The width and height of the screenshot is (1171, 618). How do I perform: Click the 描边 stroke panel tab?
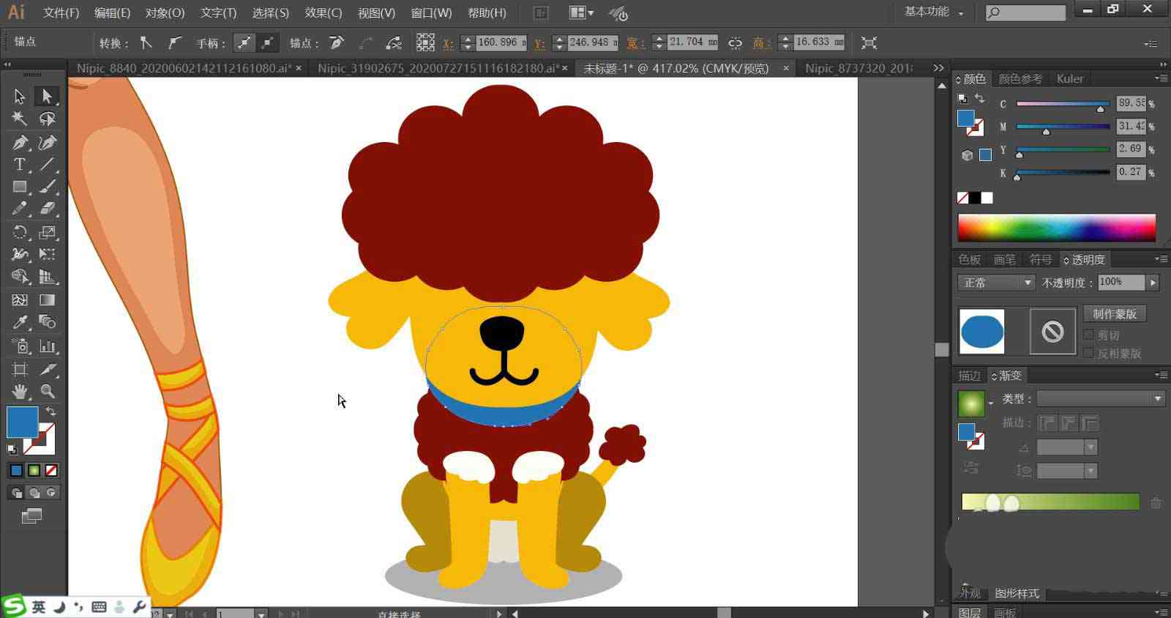pos(969,376)
